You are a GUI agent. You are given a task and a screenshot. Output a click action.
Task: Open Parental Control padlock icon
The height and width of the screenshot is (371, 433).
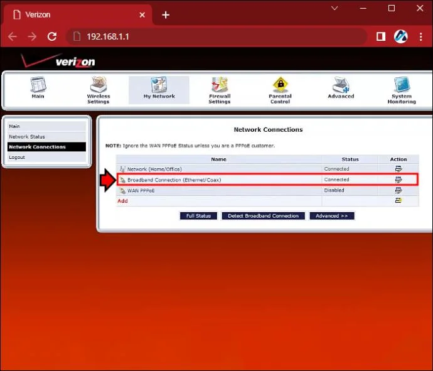pyautogui.click(x=280, y=85)
